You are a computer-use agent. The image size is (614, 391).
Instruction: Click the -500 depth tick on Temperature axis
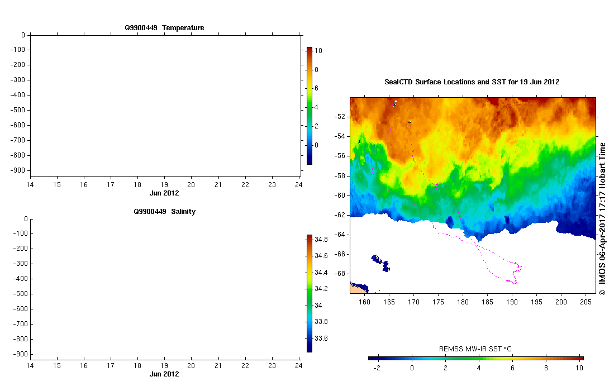click(18, 110)
